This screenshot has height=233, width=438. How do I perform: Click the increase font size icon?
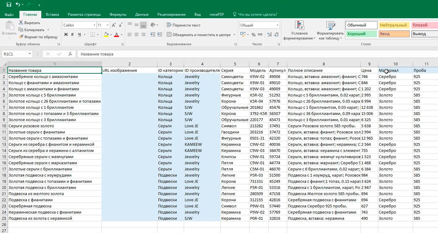[114, 25]
